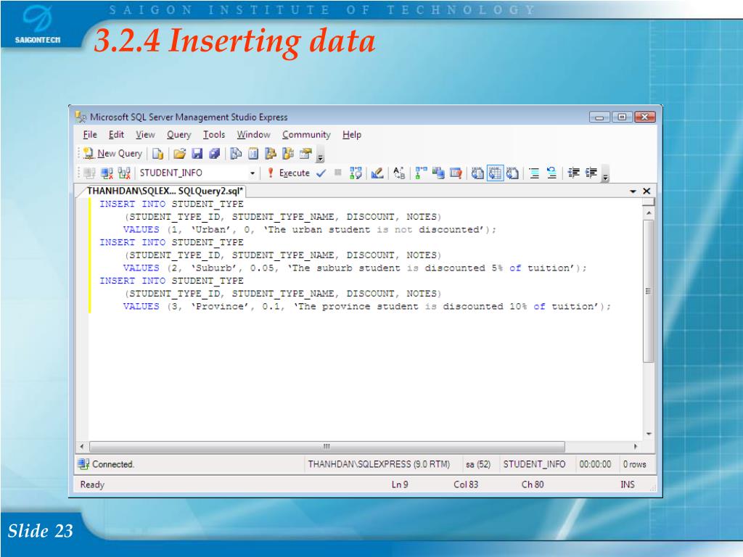Click Specify Values for Template Parameters icon
743x557 pixels.
tap(399, 173)
